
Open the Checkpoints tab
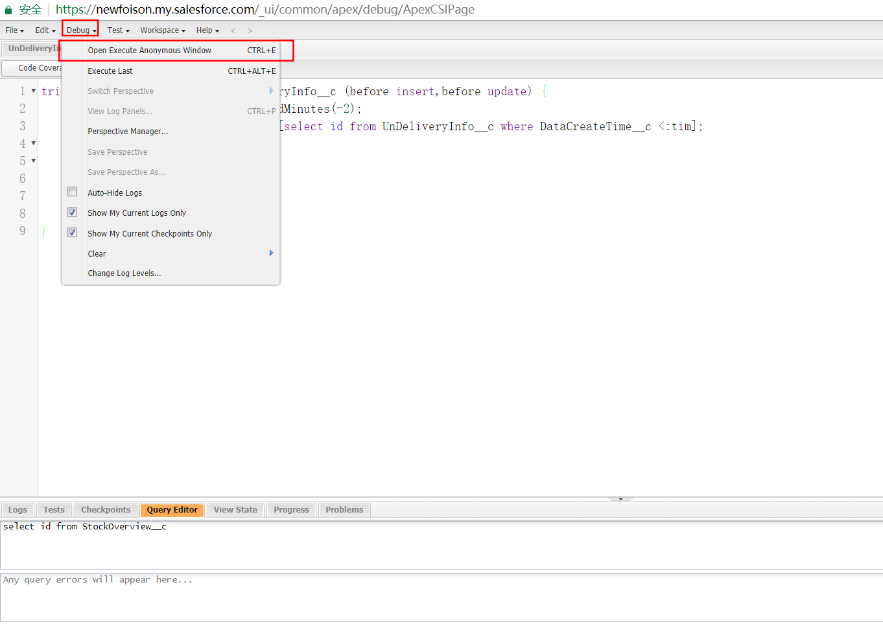click(106, 510)
